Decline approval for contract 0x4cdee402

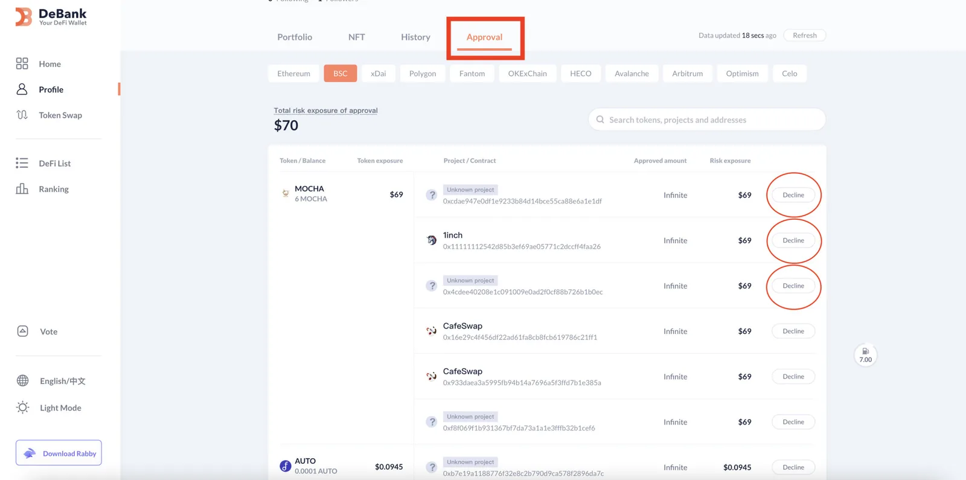[x=793, y=286]
